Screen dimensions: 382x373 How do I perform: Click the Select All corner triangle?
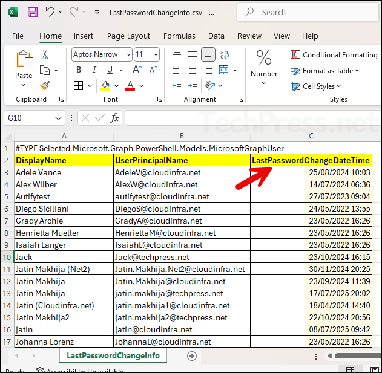(8, 136)
